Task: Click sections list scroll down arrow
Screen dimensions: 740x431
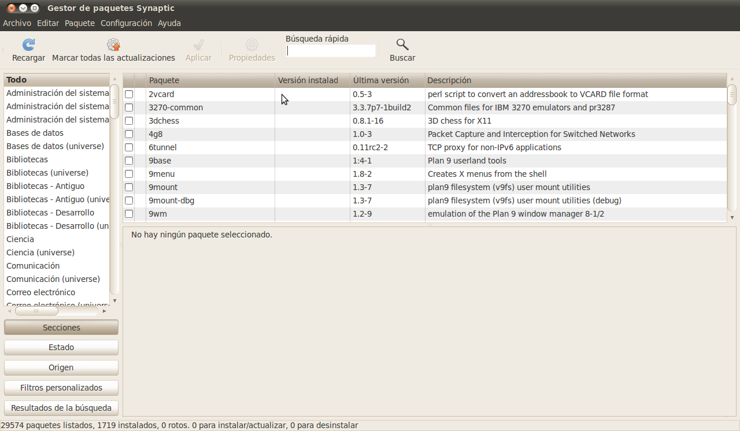Action: (x=114, y=300)
